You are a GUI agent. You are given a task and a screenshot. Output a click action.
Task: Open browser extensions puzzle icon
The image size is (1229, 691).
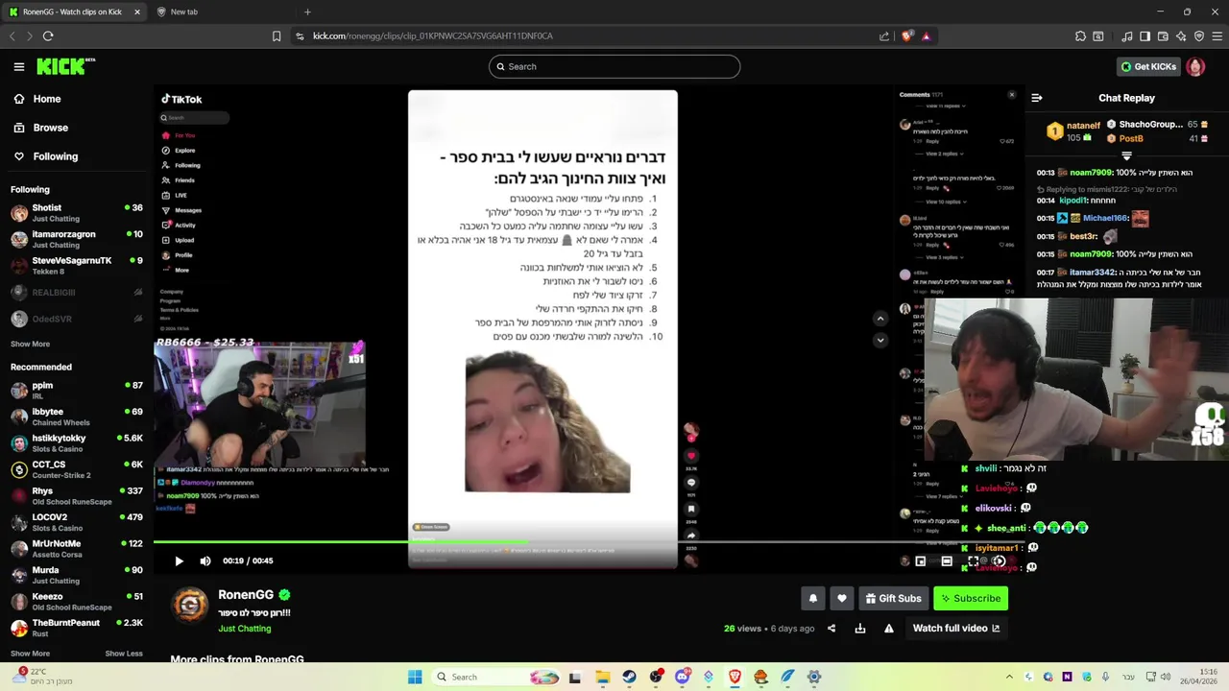click(x=1081, y=36)
